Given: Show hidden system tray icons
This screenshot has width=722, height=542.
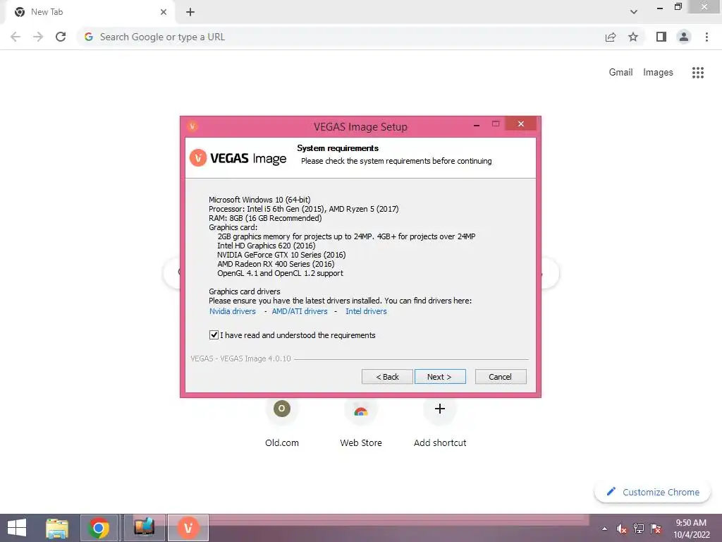Looking at the screenshot, I should [x=604, y=529].
